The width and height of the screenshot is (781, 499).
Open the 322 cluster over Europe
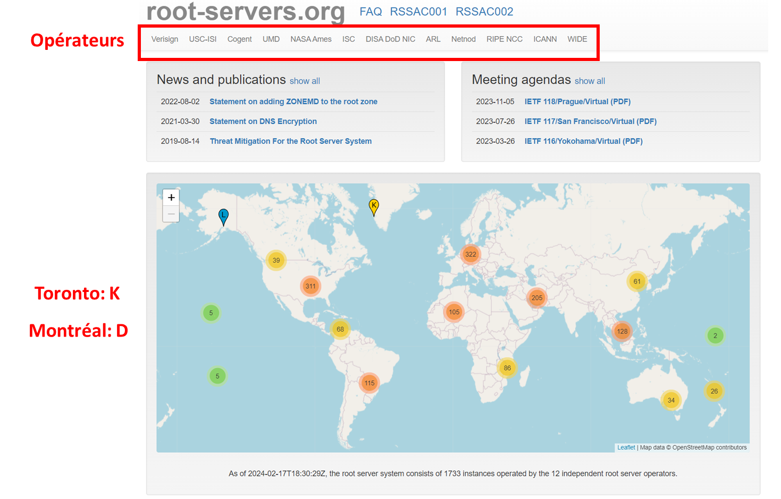point(471,254)
